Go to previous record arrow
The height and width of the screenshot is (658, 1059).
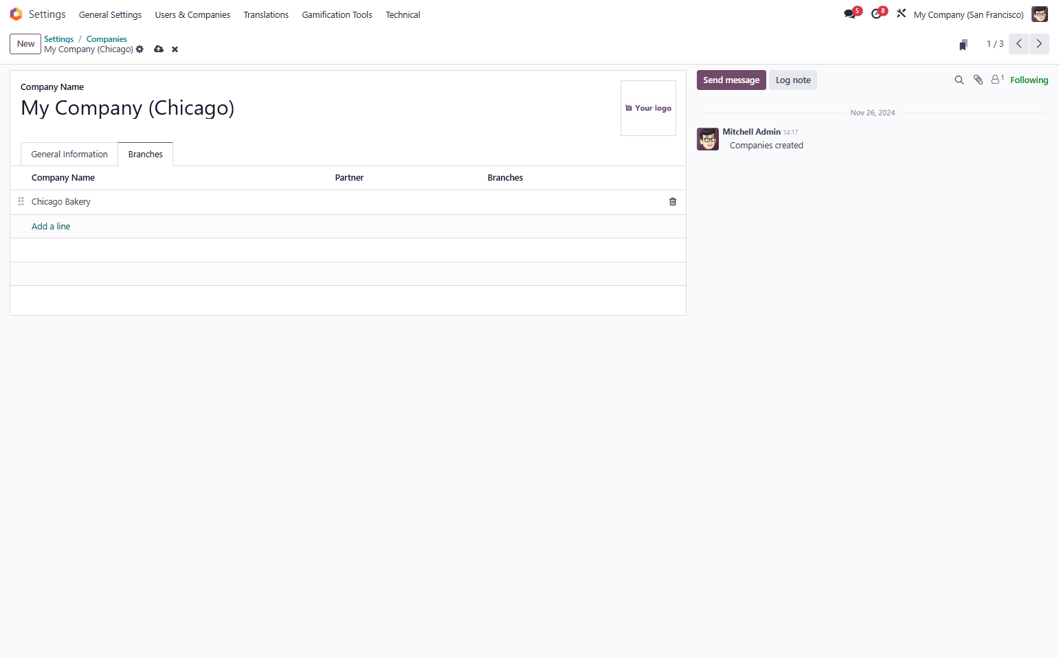point(1018,44)
